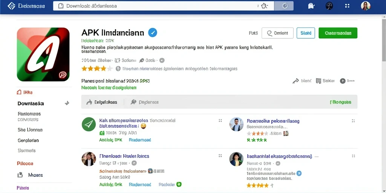
Task: Click the orange "Solnetrakey fnolaolanens" link
Action: coord(123,171)
